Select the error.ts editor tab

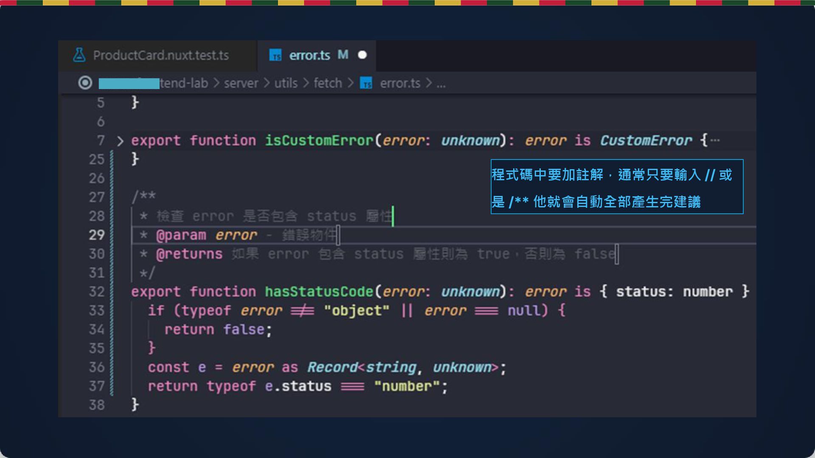click(309, 56)
